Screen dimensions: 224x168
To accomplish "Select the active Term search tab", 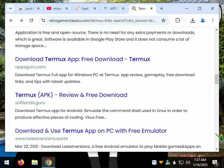I will point(140,9).
